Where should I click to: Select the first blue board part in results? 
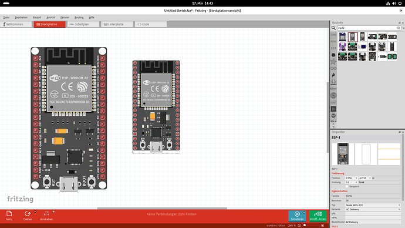[x=343, y=37]
